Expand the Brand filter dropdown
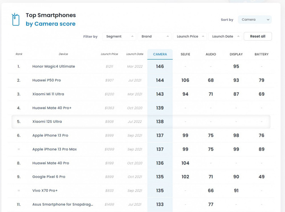This screenshot has height=212, width=285. click(154, 36)
